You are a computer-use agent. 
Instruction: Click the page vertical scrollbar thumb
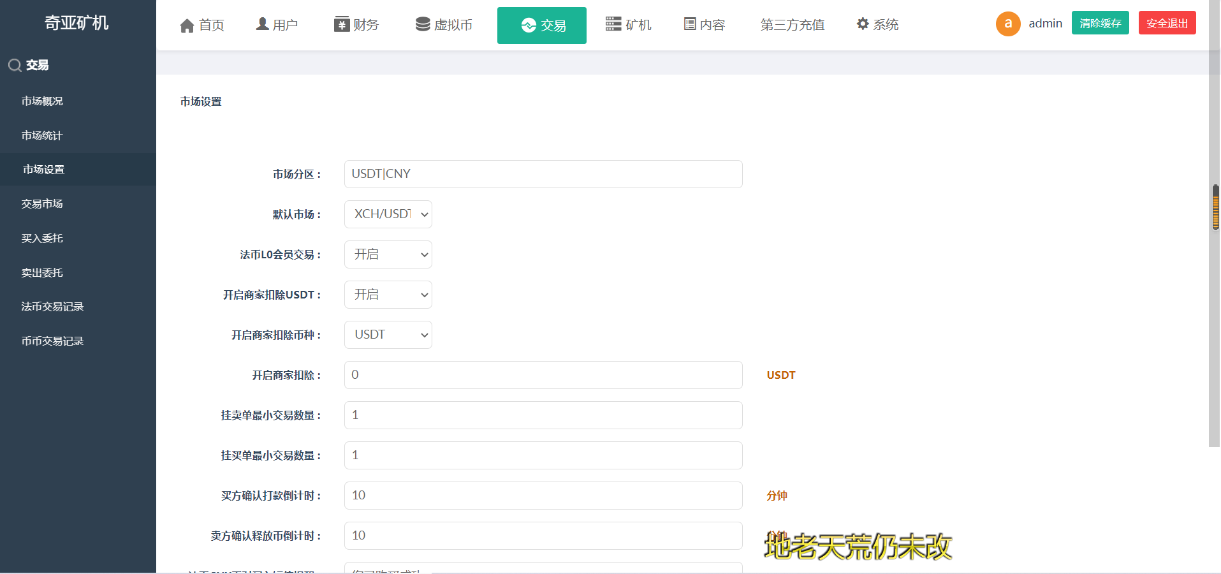[x=1216, y=207]
